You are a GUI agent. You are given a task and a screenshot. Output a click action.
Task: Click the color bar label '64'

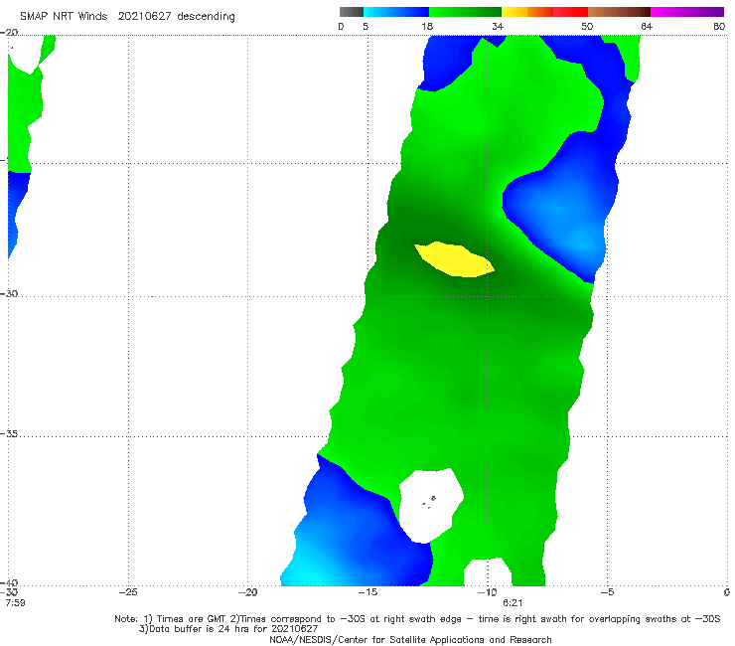[647, 27]
